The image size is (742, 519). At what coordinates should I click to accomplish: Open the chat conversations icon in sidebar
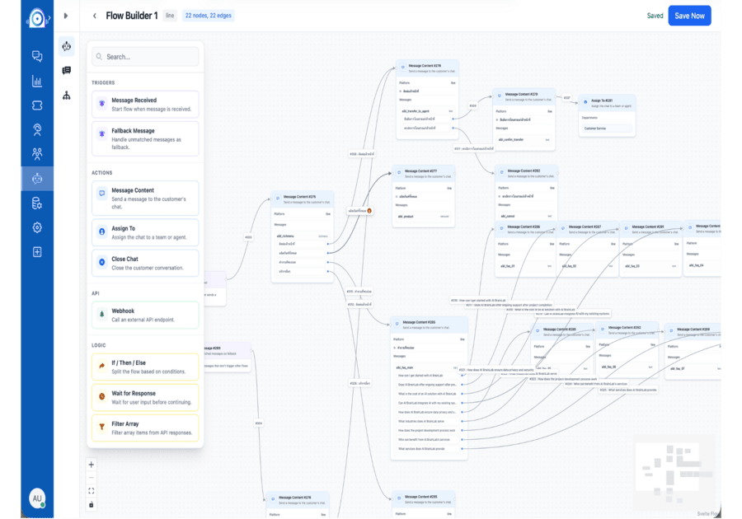[37, 57]
